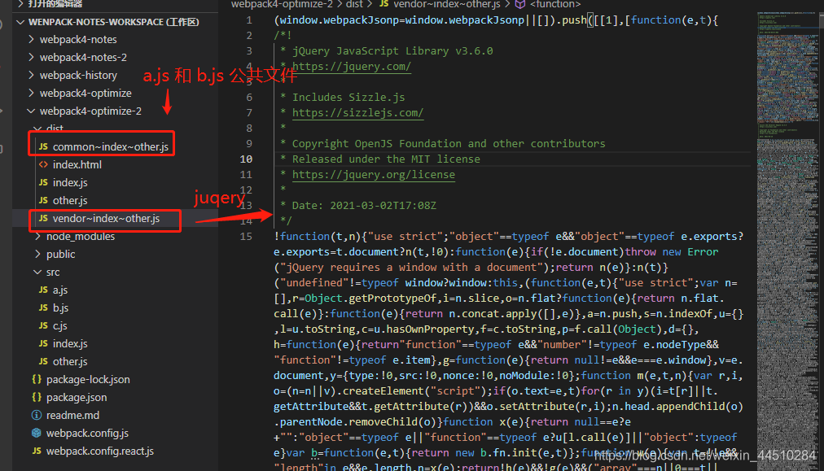The width and height of the screenshot is (824, 471).
Task: Expand the webpack-history folder chevron
Action: 31,75
